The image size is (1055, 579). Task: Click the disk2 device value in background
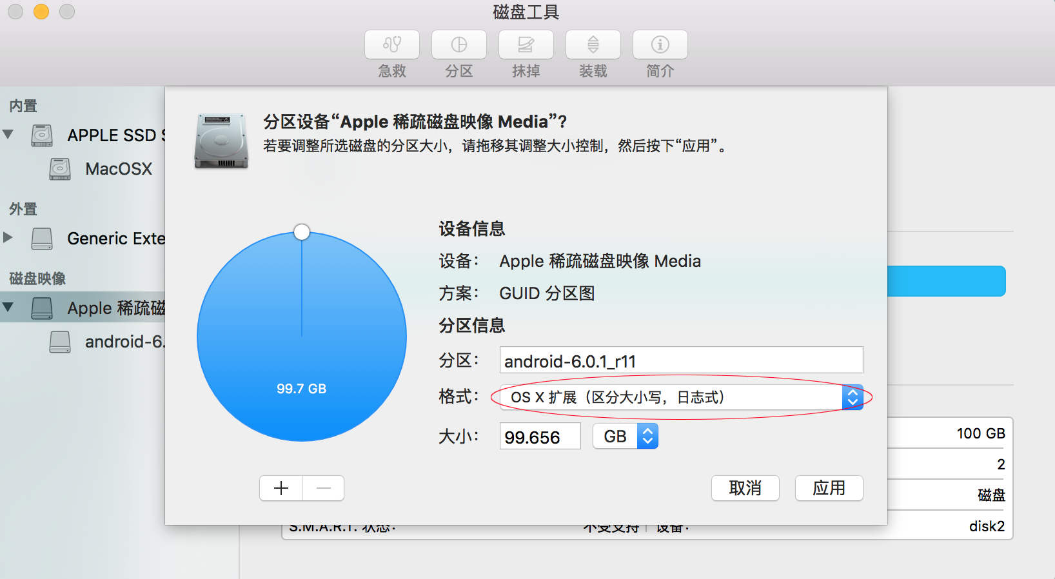point(987,526)
